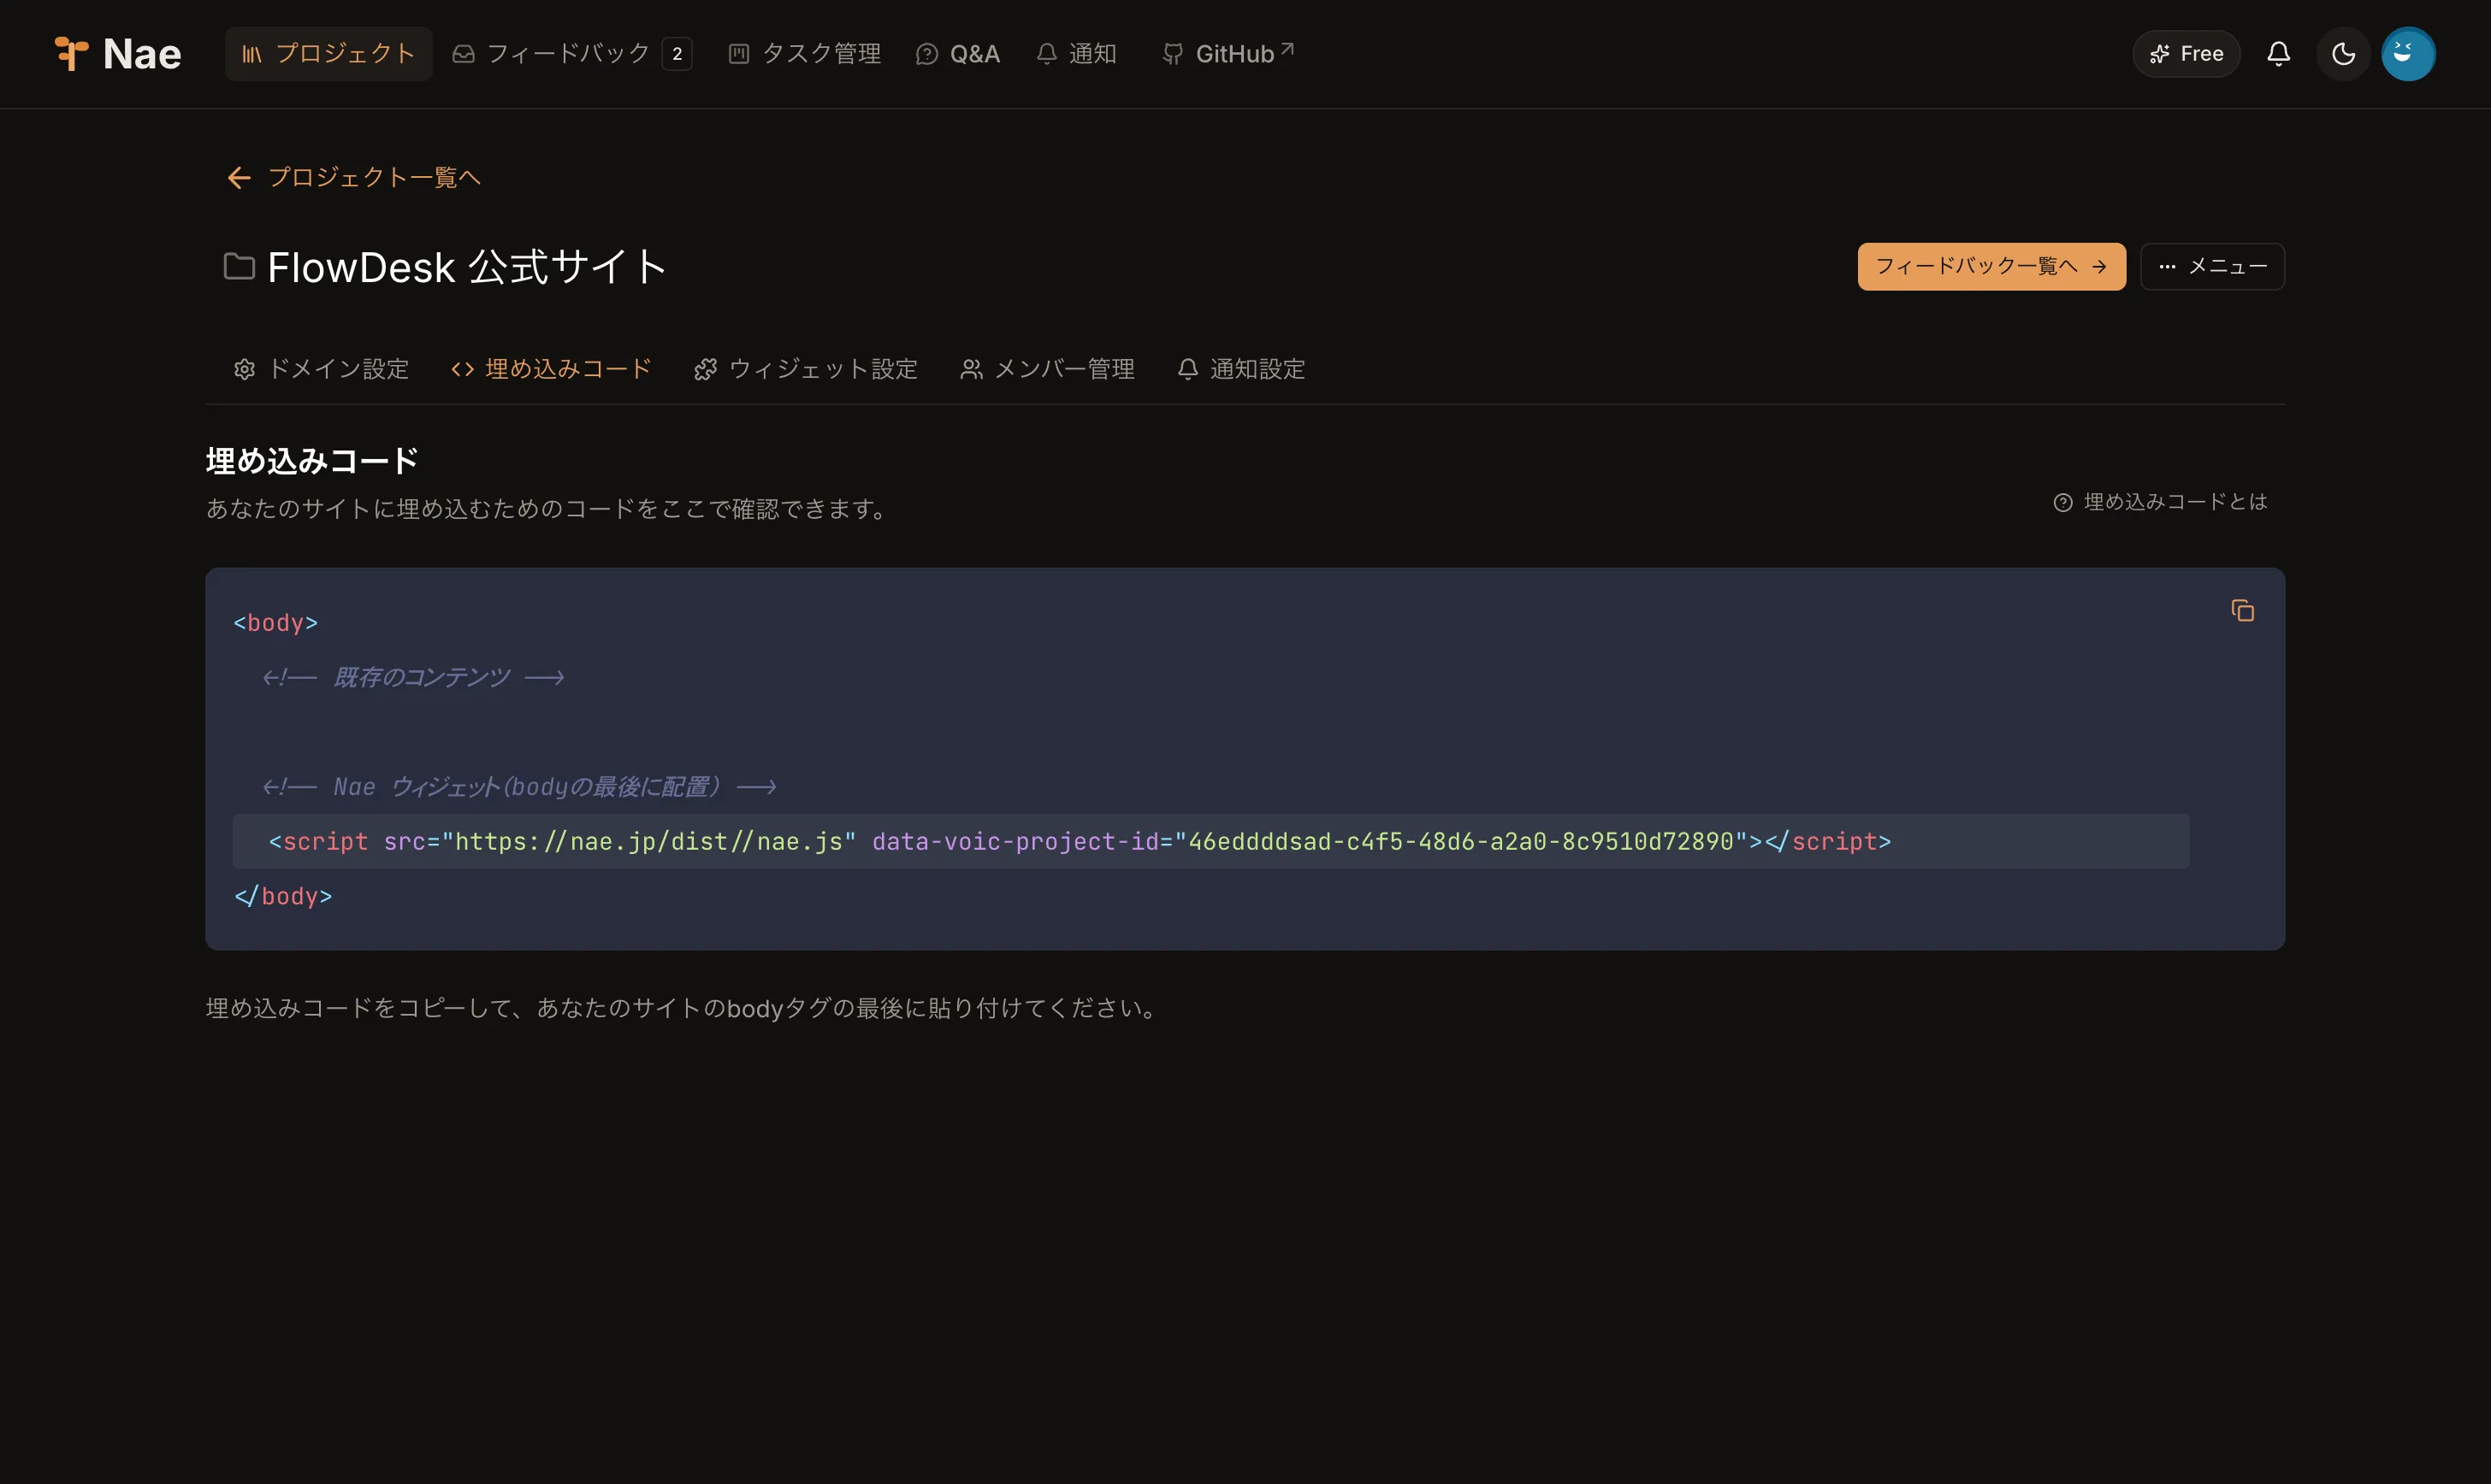Open the GitHub external link
2491x1484 pixels.
click(1228, 54)
